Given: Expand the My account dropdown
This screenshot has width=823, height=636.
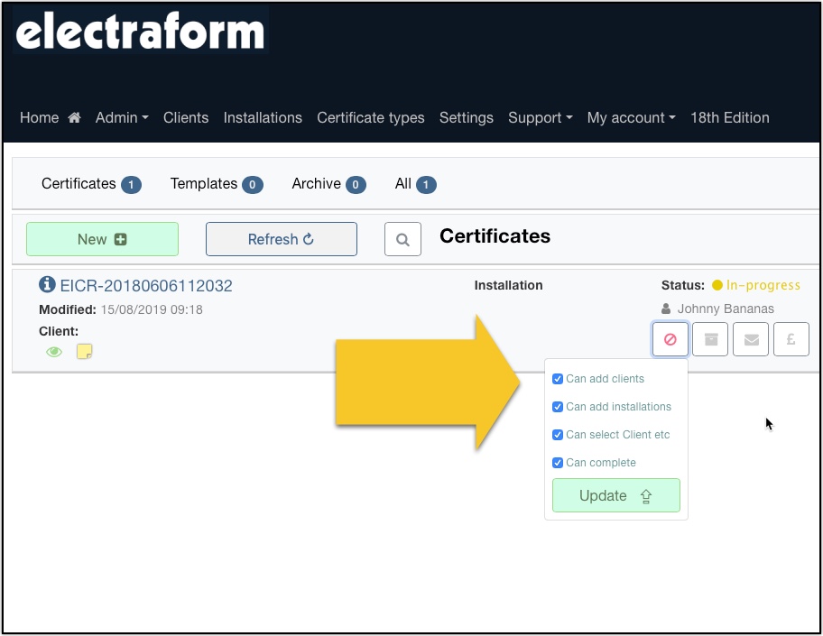Looking at the screenshot, I should 631,117.
